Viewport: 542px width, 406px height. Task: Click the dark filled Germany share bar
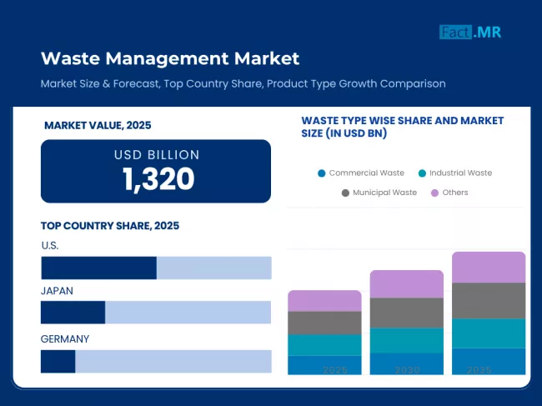click(58, 362)
